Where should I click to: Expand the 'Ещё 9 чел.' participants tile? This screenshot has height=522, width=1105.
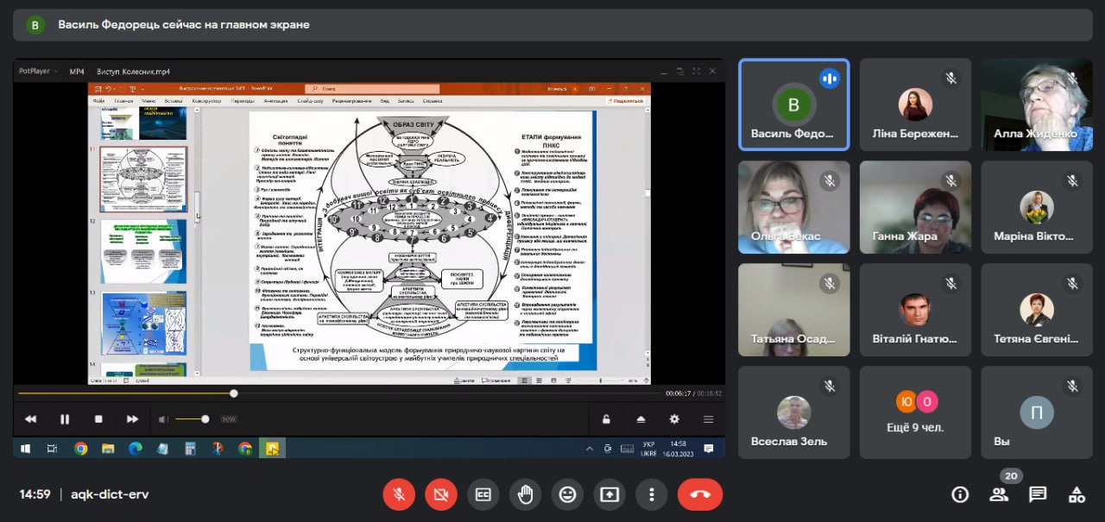(915, 412)
